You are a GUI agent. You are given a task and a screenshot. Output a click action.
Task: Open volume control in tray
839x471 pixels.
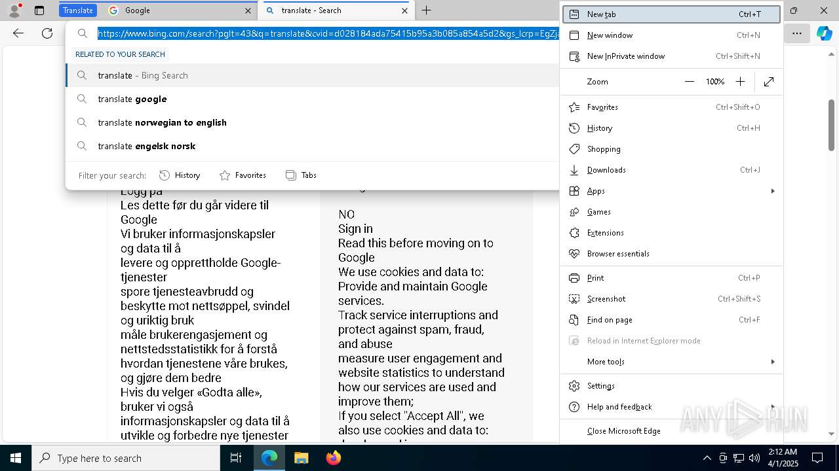click(x=754, y=458)
